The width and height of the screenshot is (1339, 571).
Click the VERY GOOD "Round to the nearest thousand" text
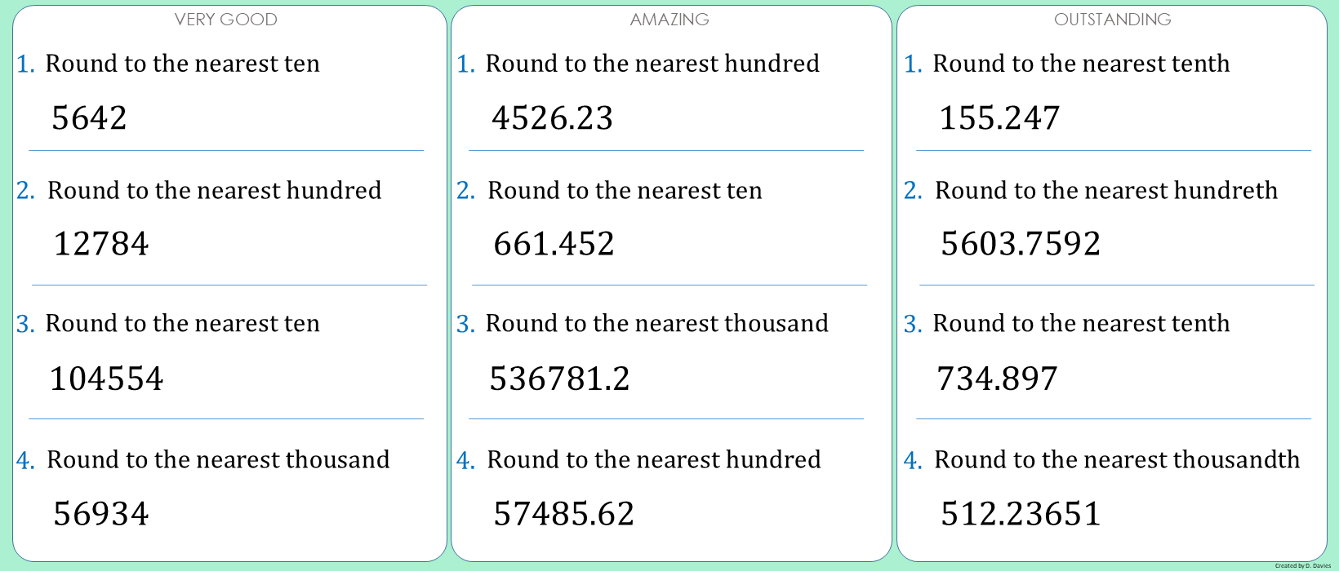point(218,460)
